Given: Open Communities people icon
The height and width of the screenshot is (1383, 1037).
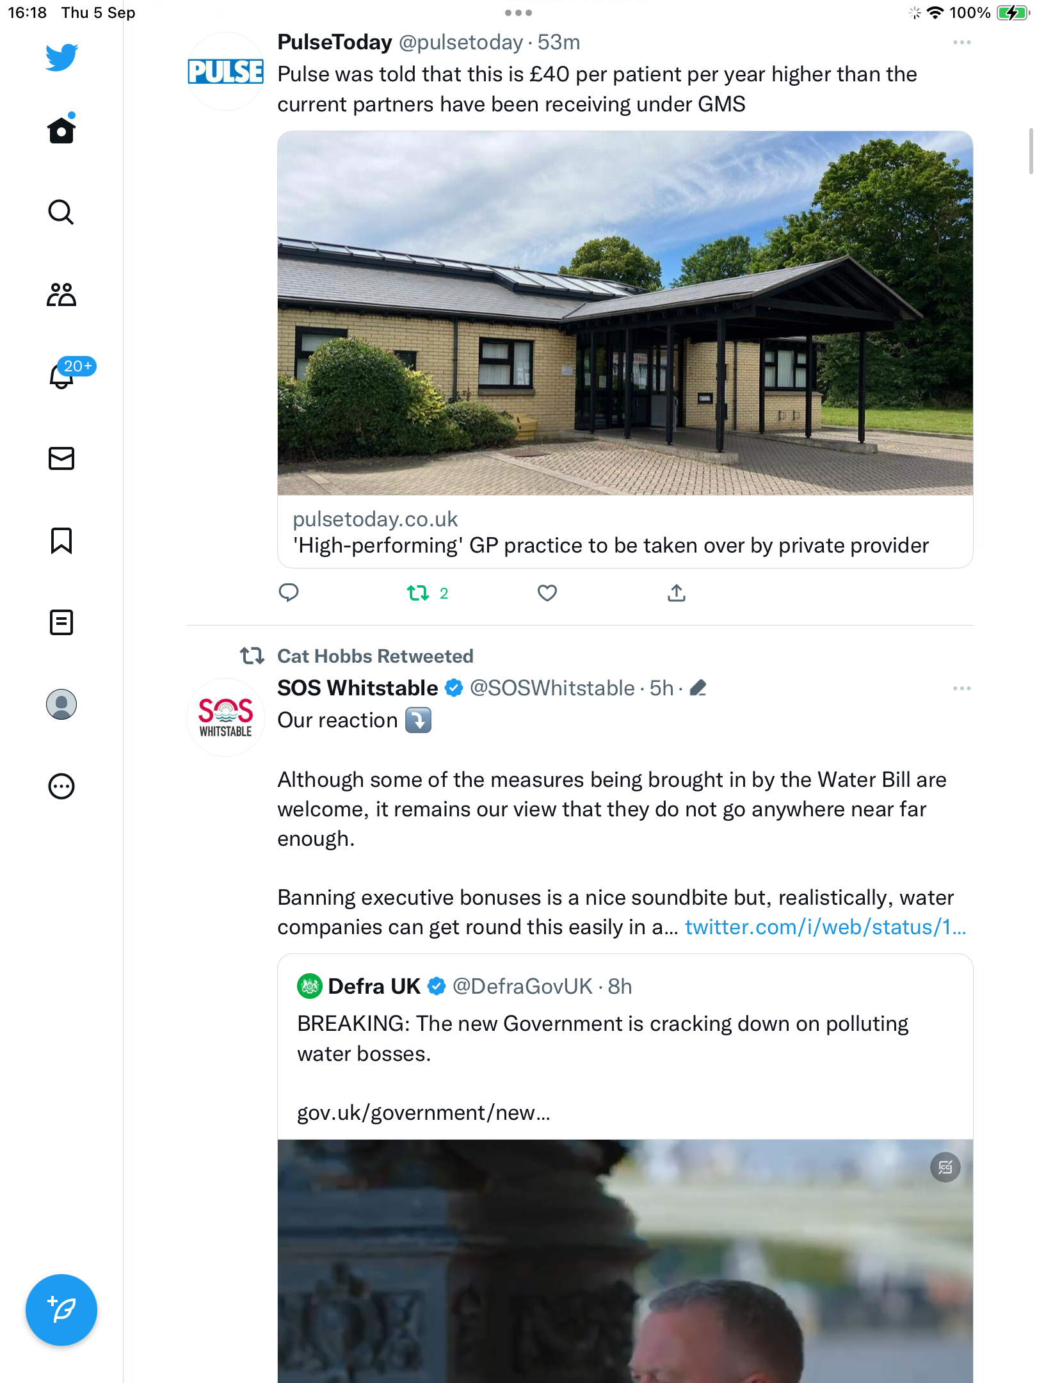Looking at the screenshot, I should click(x=61, y=294).
